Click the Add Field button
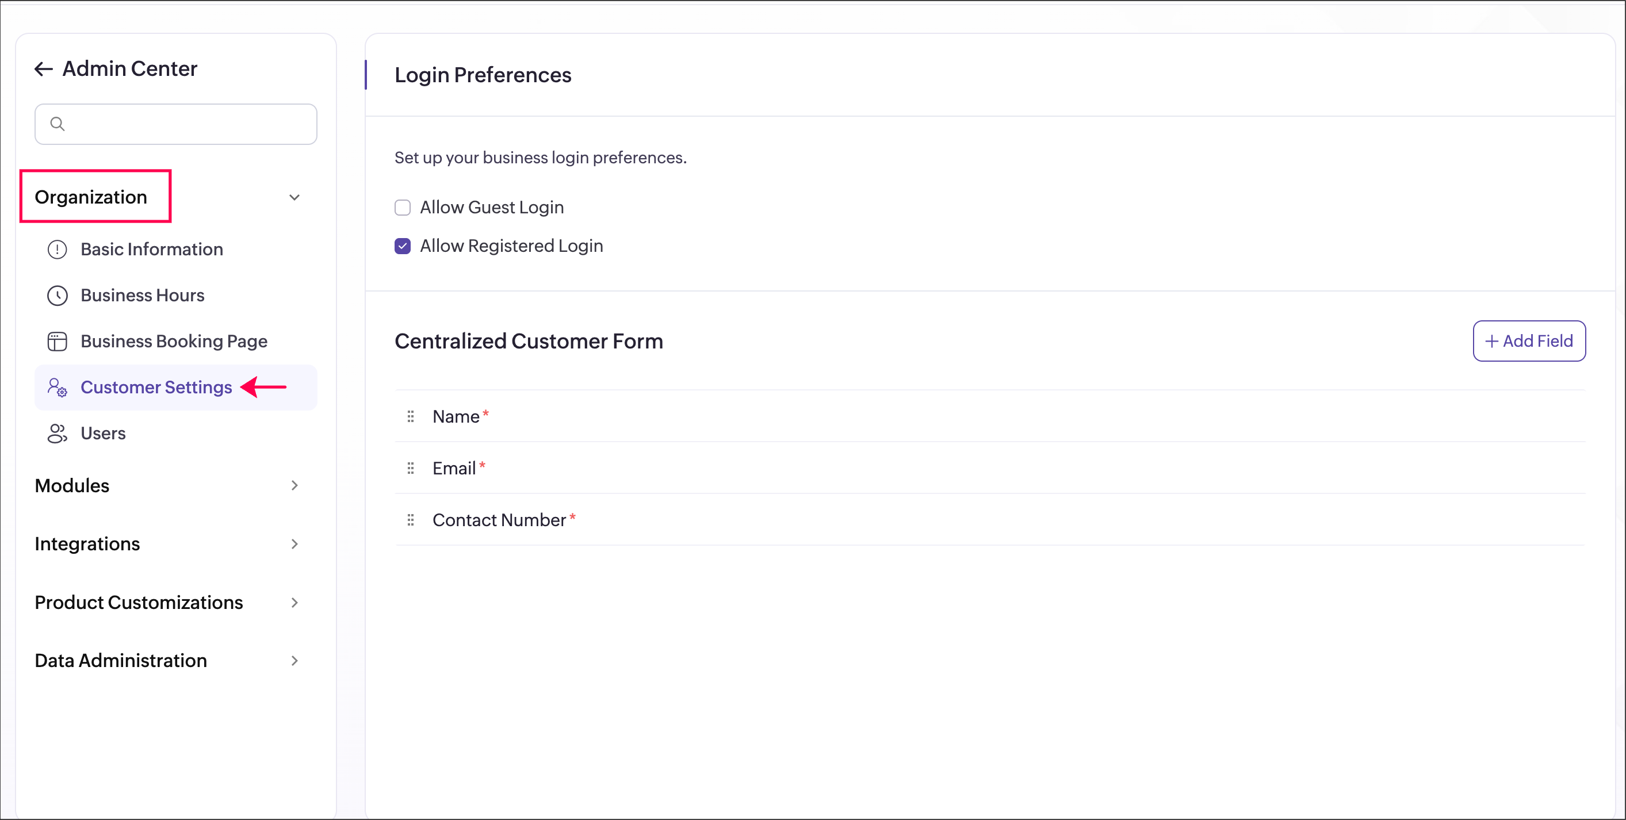Viewport: 1626px width, 820px height. pyautogui.click(x=1529, y=342)
